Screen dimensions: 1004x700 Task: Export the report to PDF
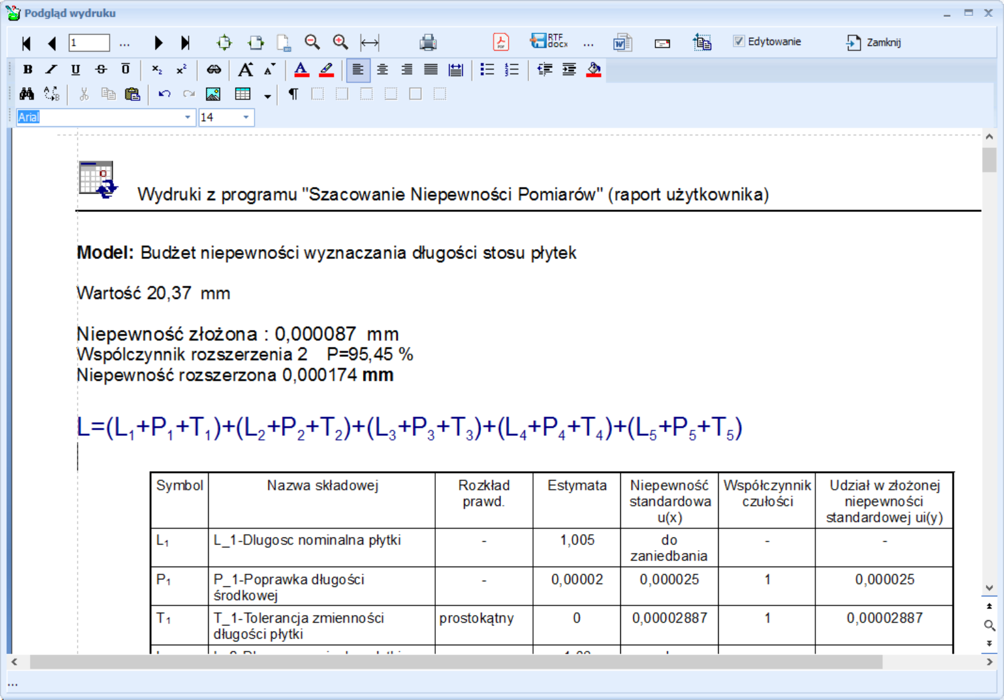tap(500, 42)
